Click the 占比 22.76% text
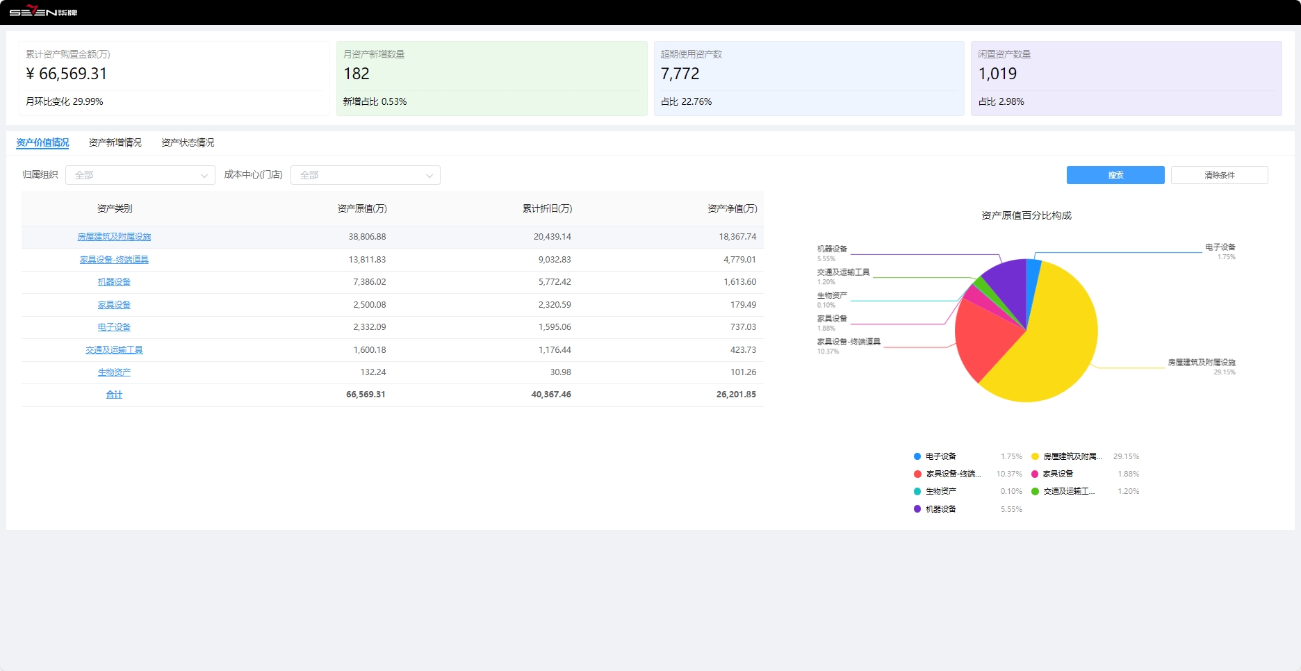1301x671 pixels. 686,101
